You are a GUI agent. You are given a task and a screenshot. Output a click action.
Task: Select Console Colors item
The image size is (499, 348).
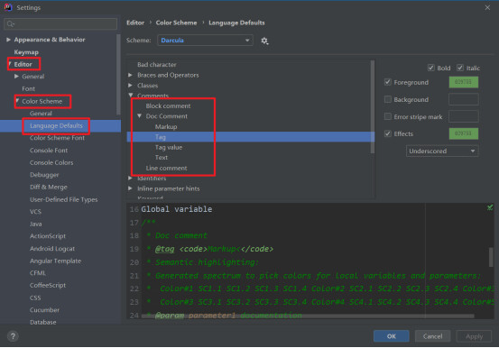[x=51, y=162]
